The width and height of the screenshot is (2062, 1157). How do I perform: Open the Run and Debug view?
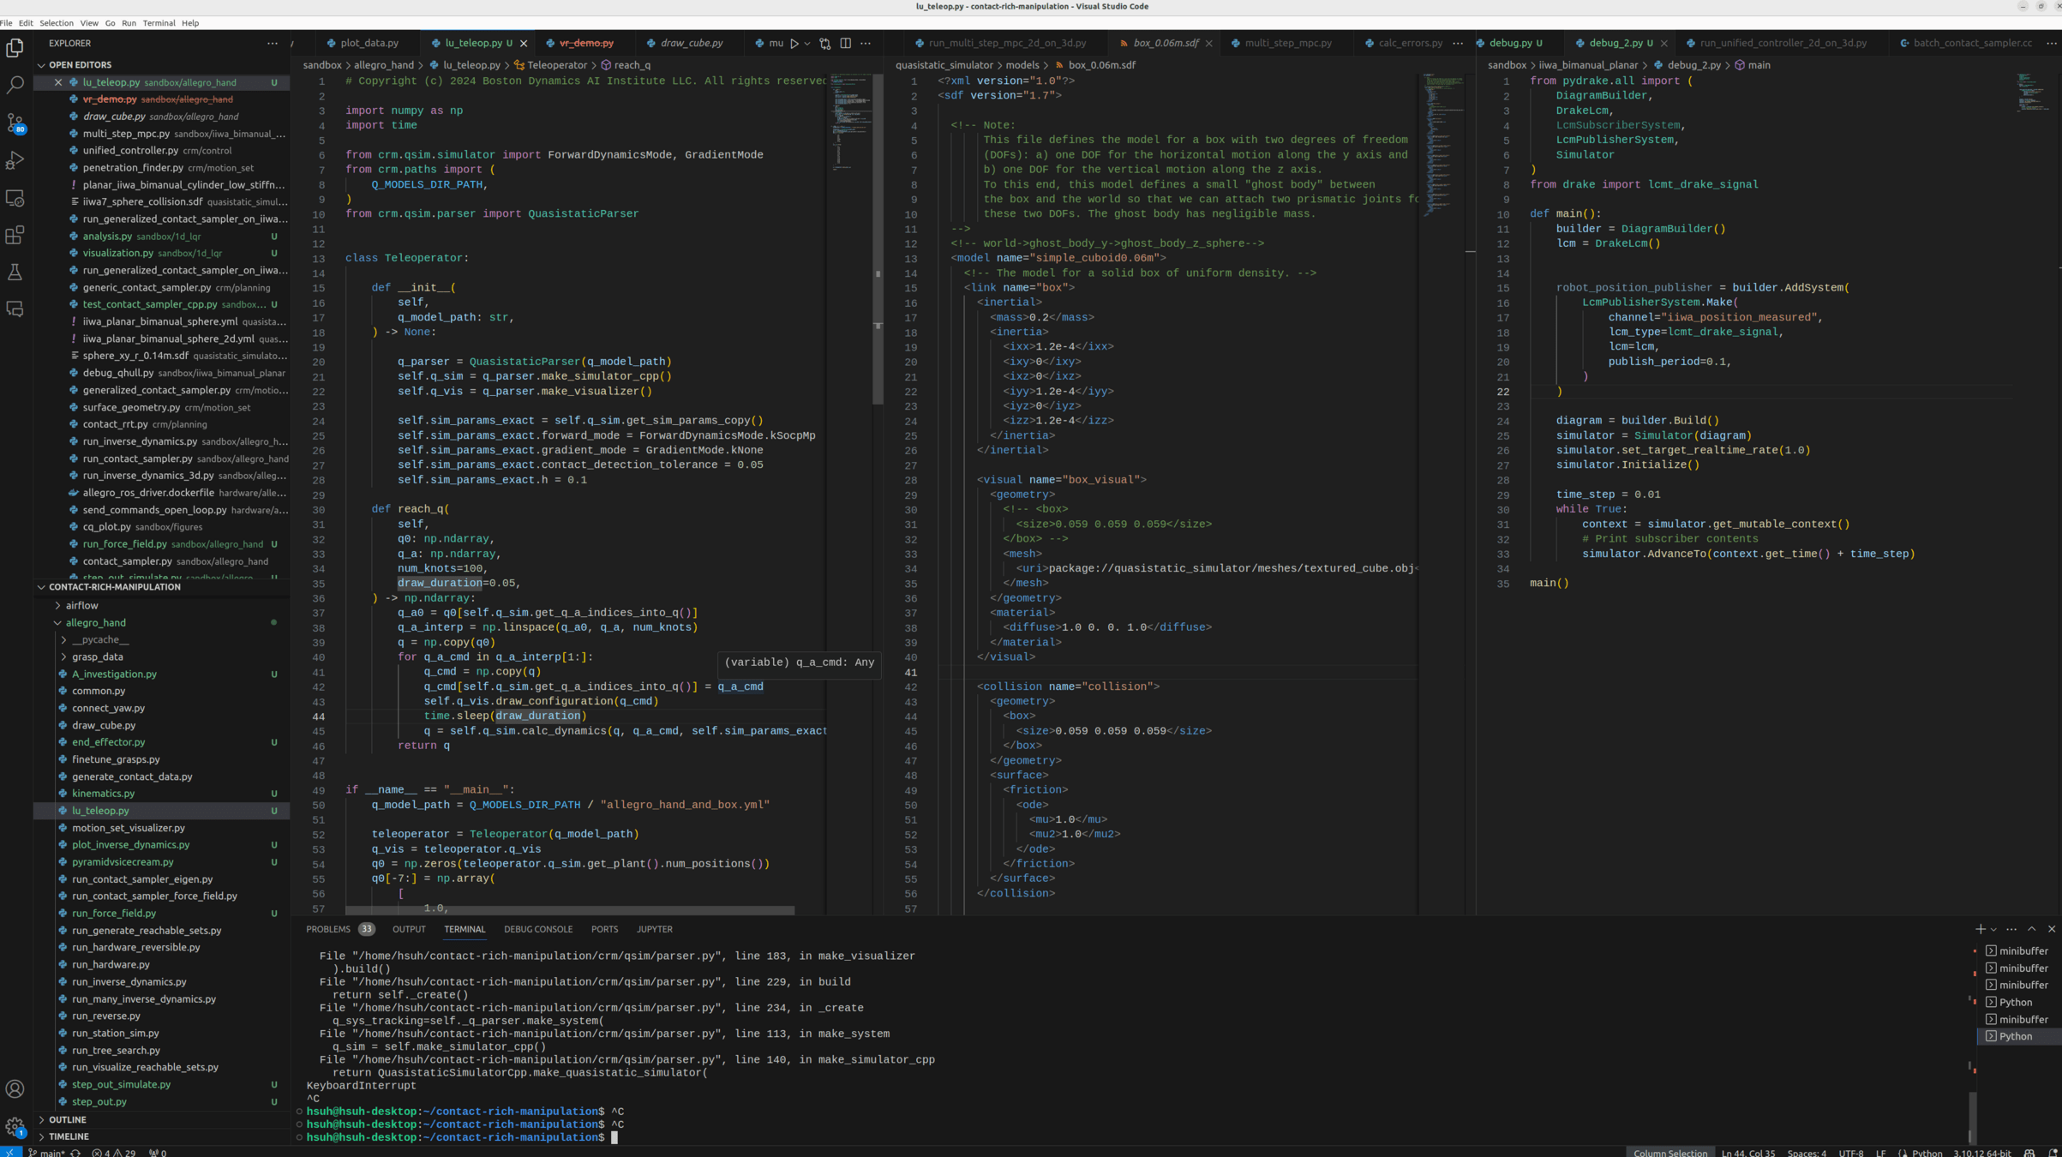[15, 160]
